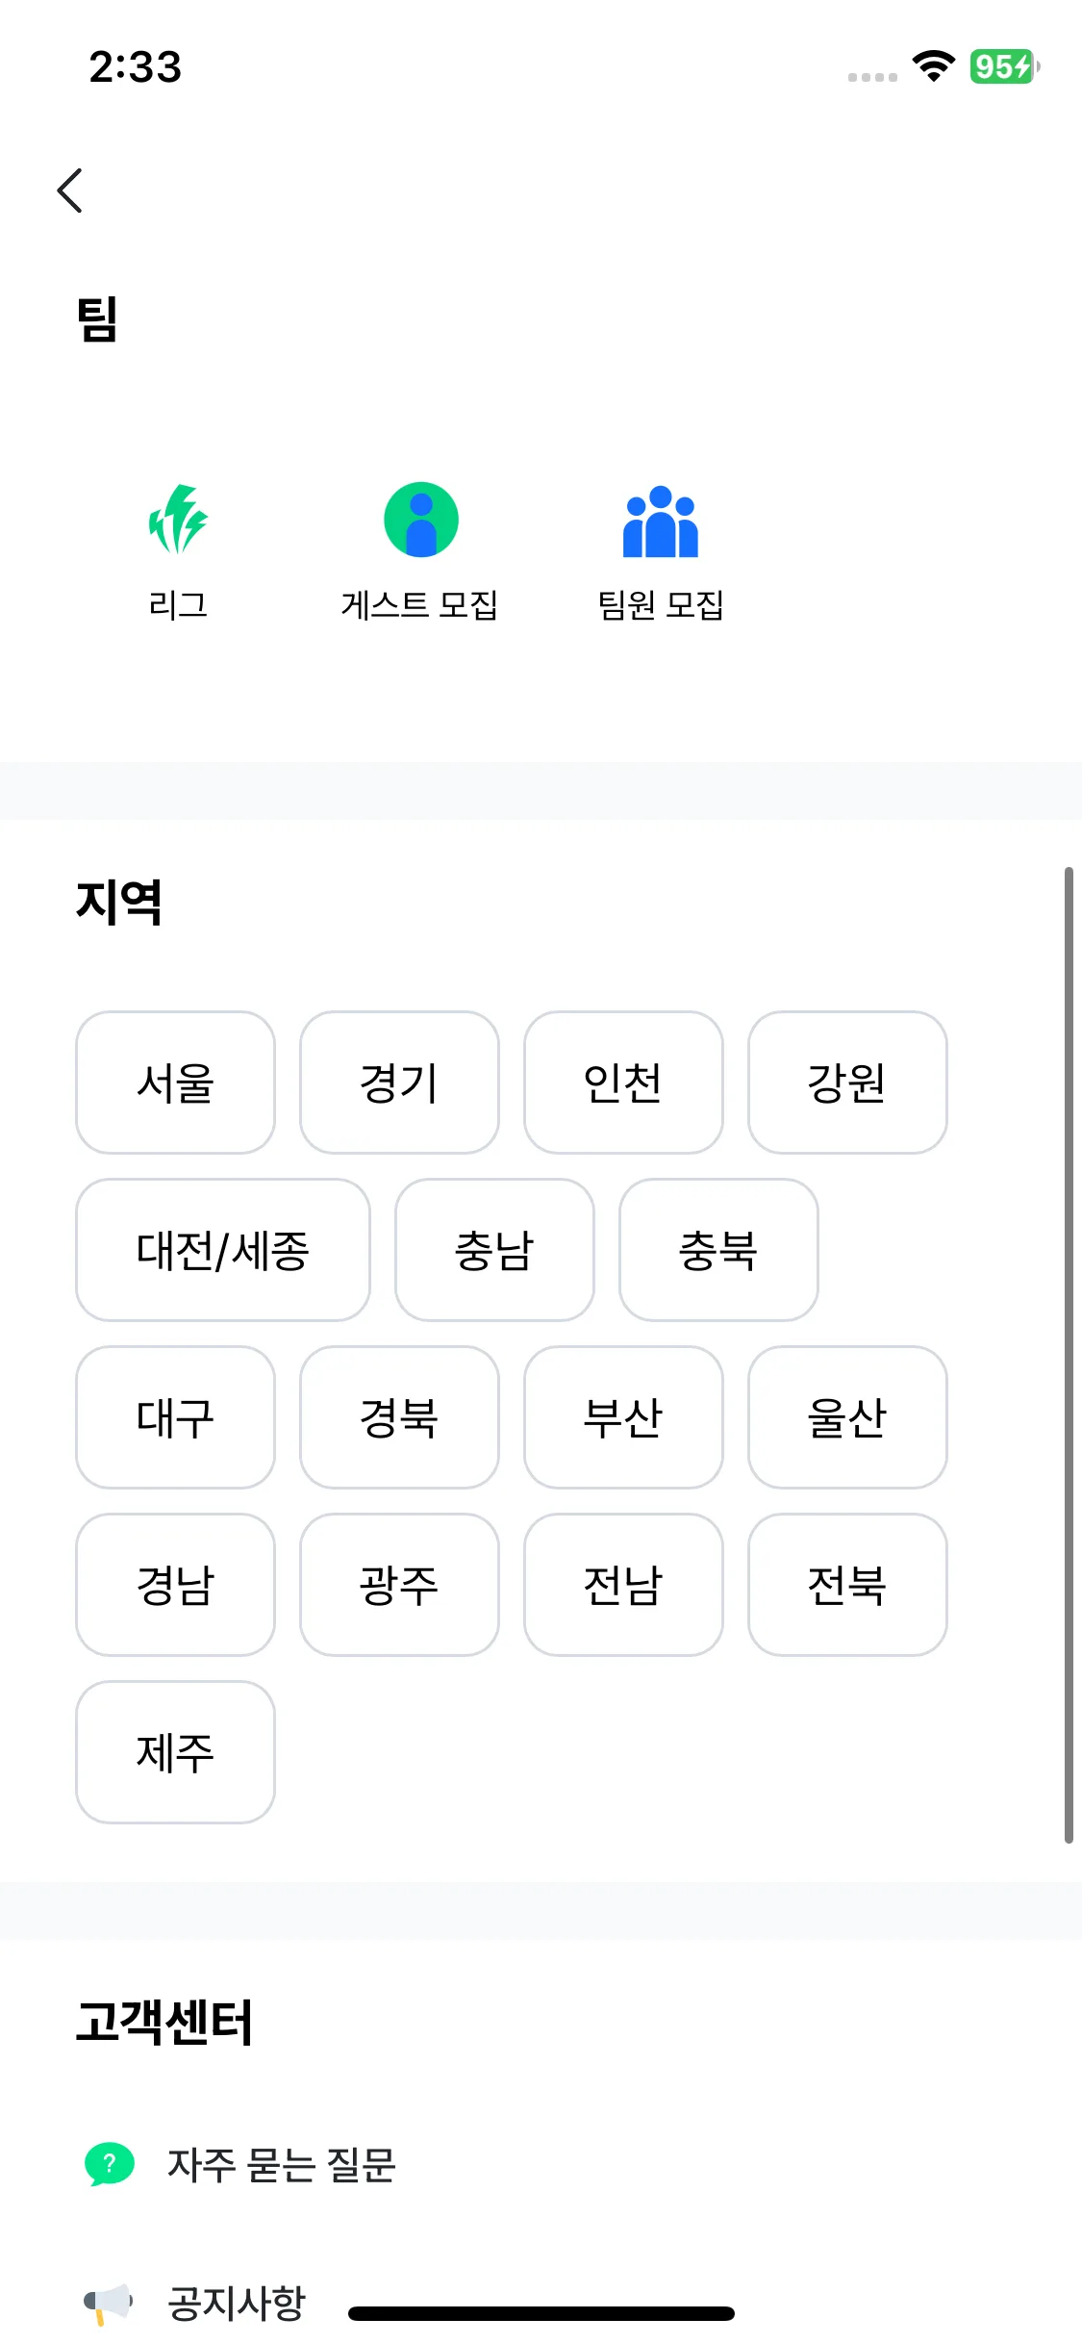The width and height of the screenshot is (1082, 2344).
Task: Choose the 부산 region
Action: pyautogui.click(x=623, y=1417)
